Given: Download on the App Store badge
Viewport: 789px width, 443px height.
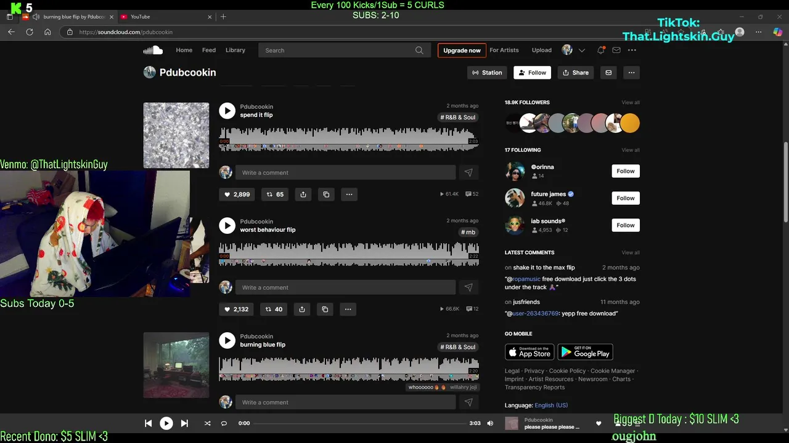Looking at the screenshot, I should tap(529, 352).
